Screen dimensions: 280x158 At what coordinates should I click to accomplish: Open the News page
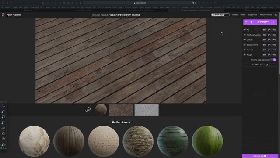pos(242,15)
